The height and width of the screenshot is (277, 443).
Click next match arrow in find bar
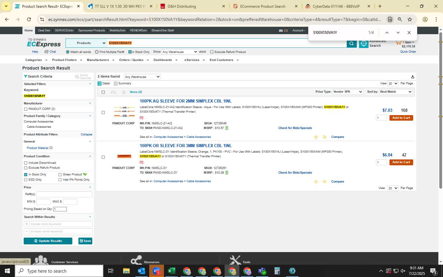pyautogui.click(x=398, y=33)
